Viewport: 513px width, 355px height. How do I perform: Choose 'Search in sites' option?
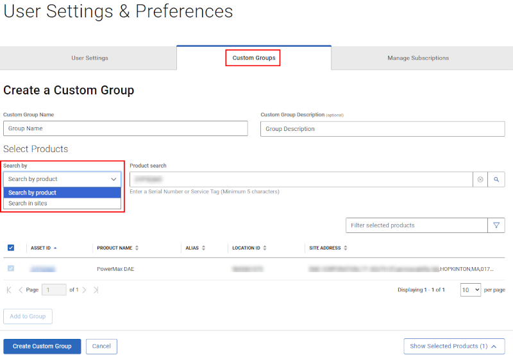28,203
